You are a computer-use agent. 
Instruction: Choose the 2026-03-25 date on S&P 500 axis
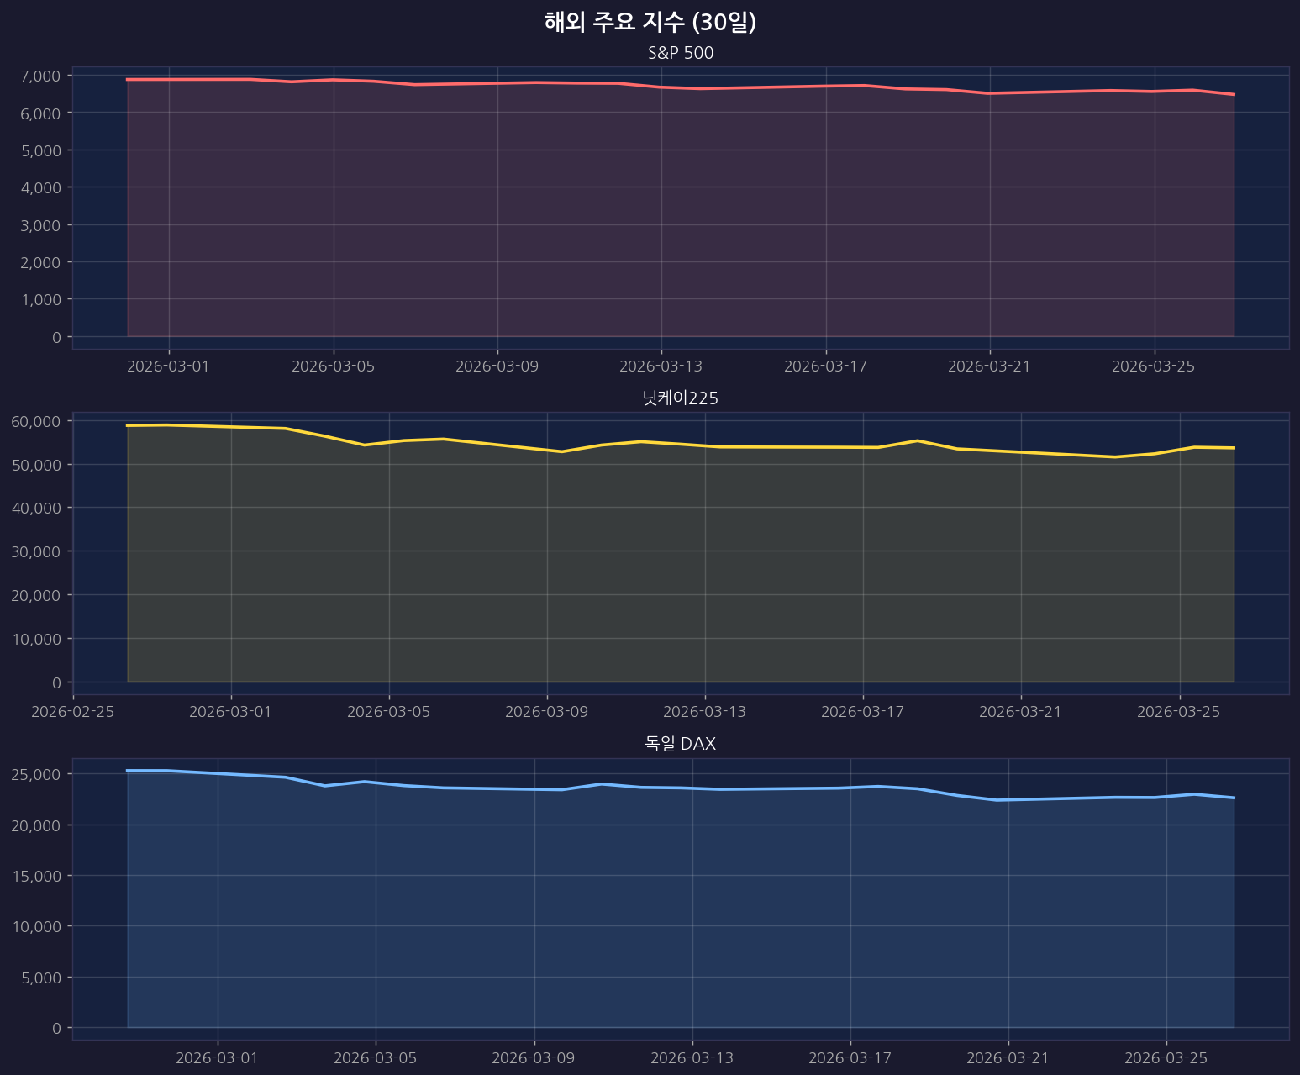coord(1154,366)
